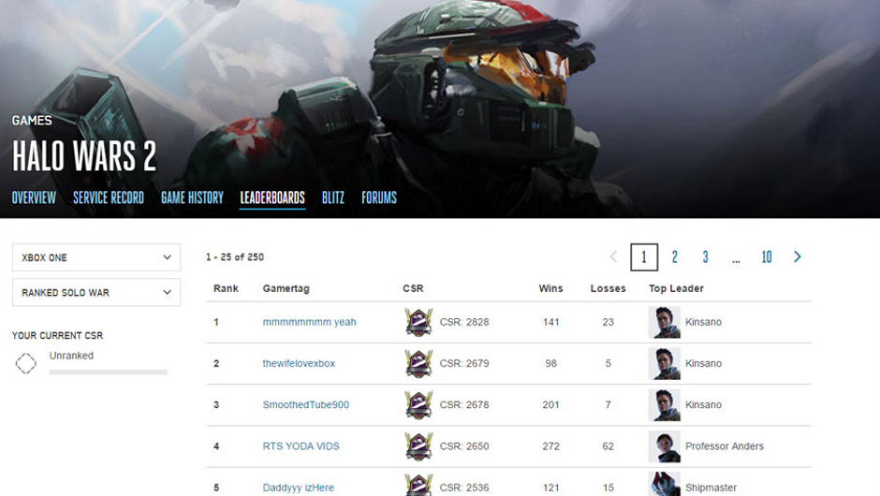Jump to leaderboard page 10

767,257
